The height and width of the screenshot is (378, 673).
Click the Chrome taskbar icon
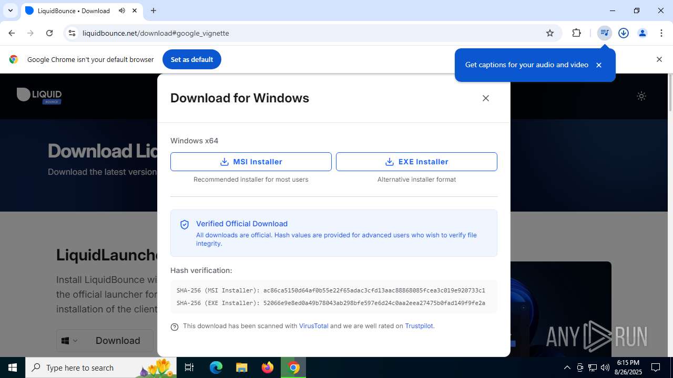[293, 367]
